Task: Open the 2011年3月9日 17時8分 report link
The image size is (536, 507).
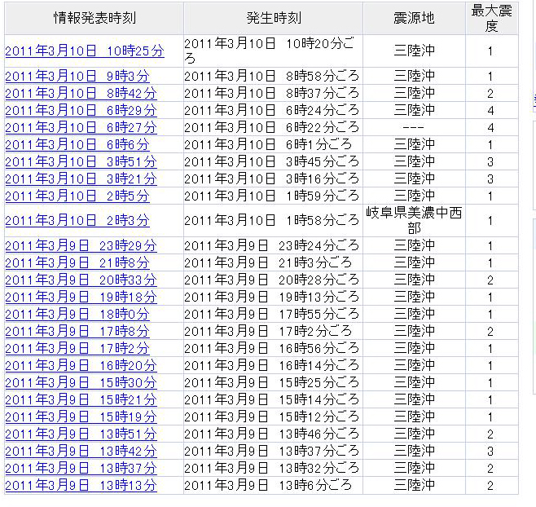Action: click(x=77, y=331)
